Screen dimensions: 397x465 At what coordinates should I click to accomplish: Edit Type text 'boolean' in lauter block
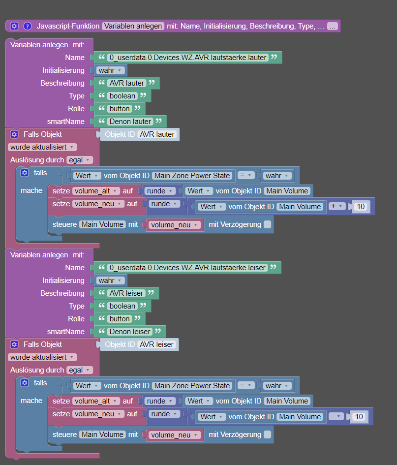122,96
